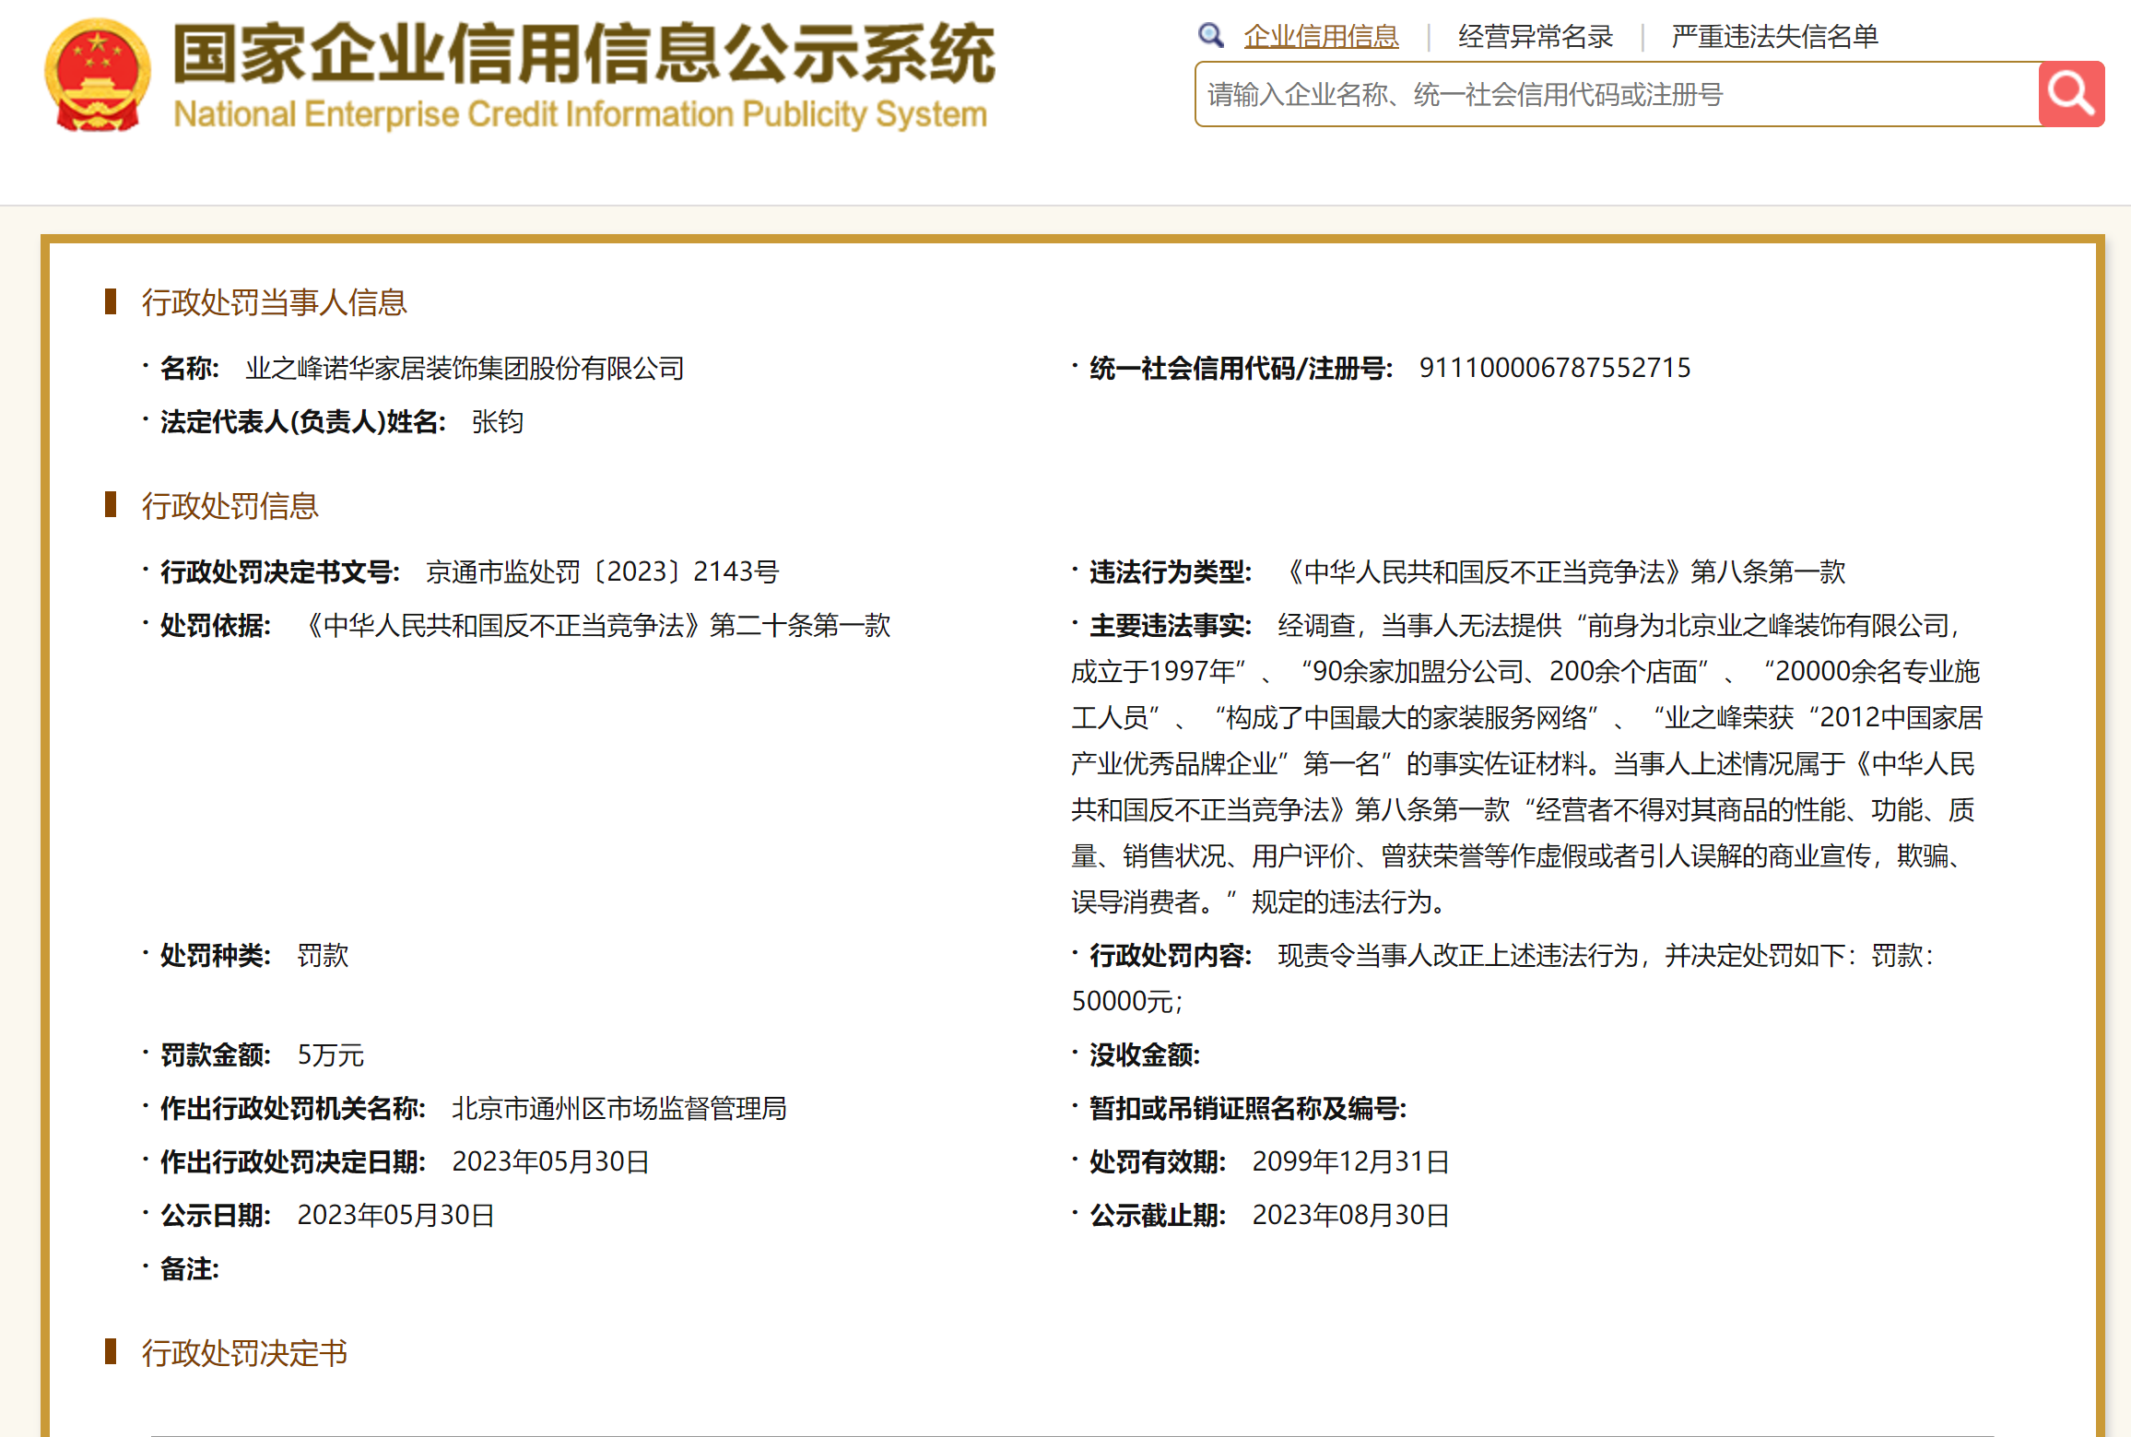The height and width of the screenshot is (1437, 2131).
Task: Click company name 业之峰诺华家居装饰集团股份有限公司
Action: pyautogui.click(x=465, y=369)
